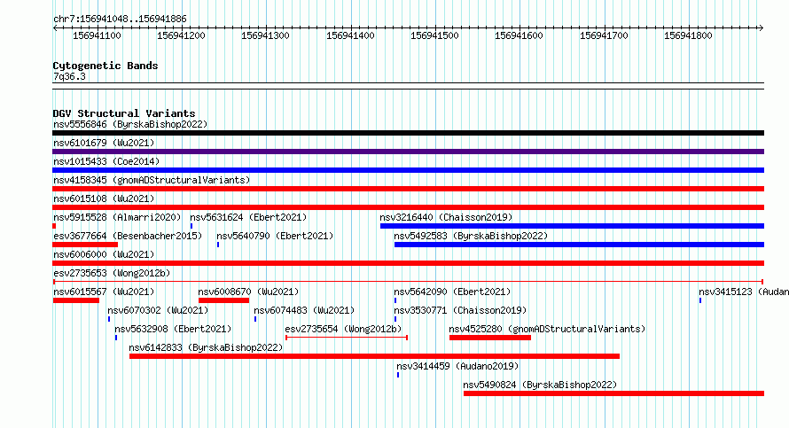Click the chr7:156941048..156941886 region label

tap(120, 19)
